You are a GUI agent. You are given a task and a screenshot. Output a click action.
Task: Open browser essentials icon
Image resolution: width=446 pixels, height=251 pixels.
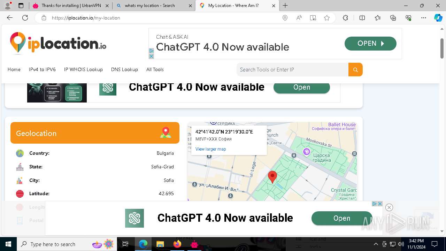pyautogui.click(x=408, y=18)
